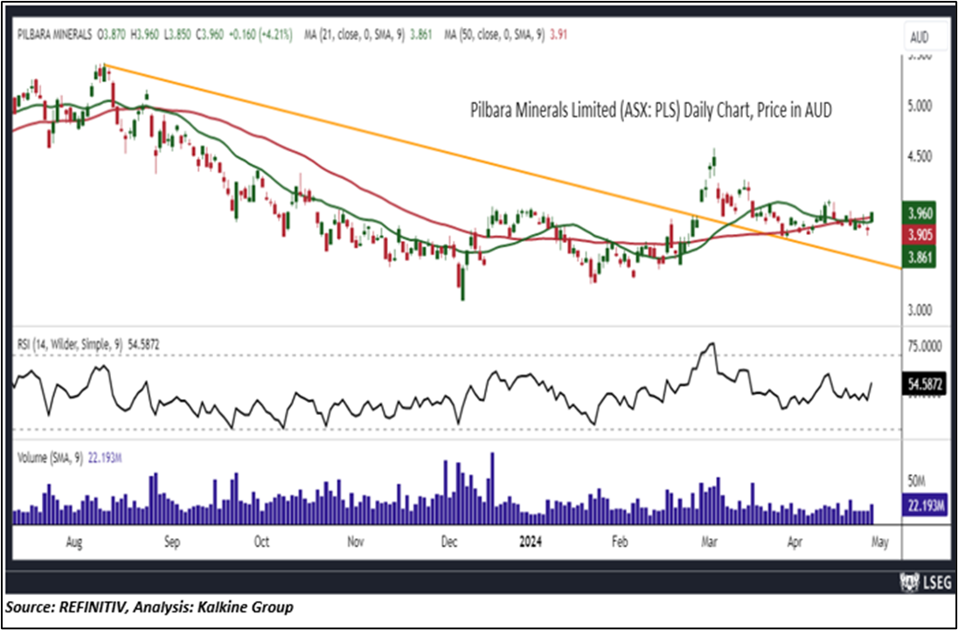This screenshot has width=958, height=630.
Task: Click the MA (21, close, 0, SMA, 9) legend
Action: click(x=354, y=36)
